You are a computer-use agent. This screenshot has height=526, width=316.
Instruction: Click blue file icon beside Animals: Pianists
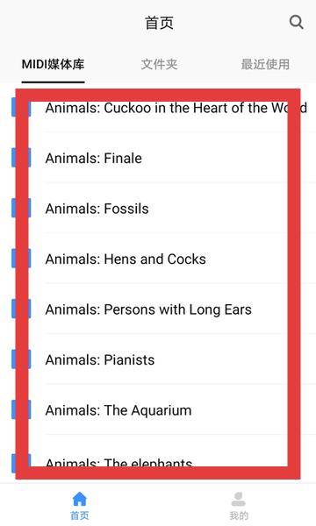[x=21, y=359]
